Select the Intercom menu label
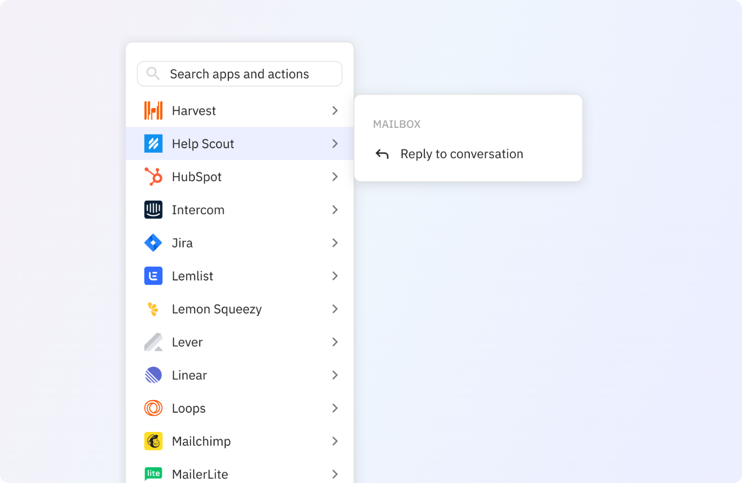 (198, 210)
